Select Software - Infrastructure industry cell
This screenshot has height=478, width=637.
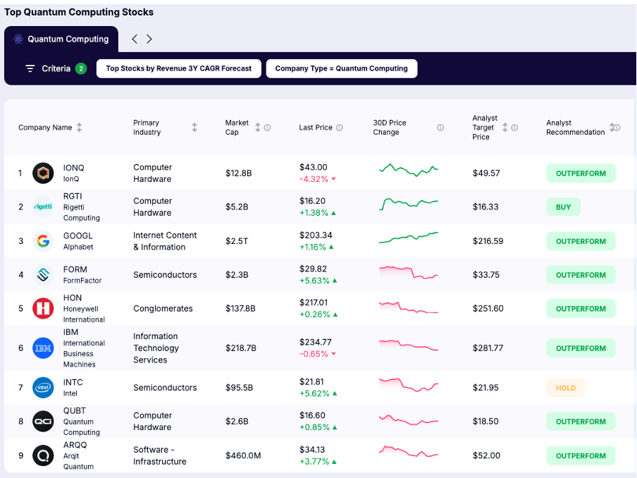pyautogui.click(x=160, y=455)
